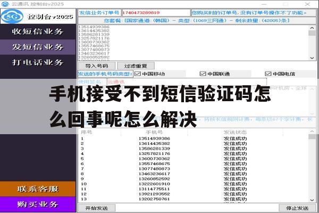
Task: Click the 发信业务订单号 label
Action: (99, 13)
